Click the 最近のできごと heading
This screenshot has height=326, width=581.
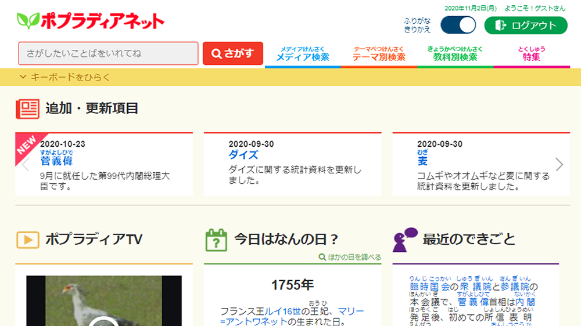[x=469, y=240]
